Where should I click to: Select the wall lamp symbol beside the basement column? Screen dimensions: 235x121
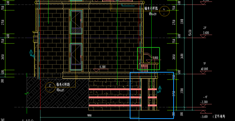click(x=159, y=90)
